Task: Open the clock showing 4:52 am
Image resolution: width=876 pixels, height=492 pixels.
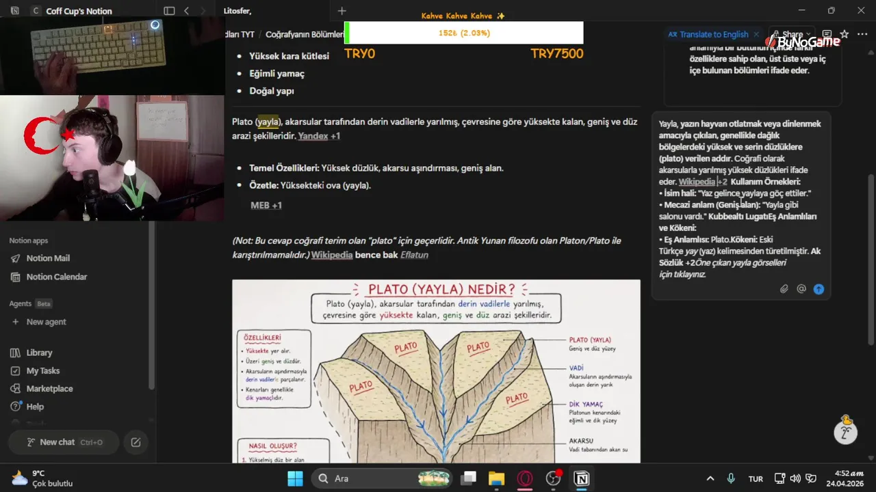Action: (x=844, y=478)
